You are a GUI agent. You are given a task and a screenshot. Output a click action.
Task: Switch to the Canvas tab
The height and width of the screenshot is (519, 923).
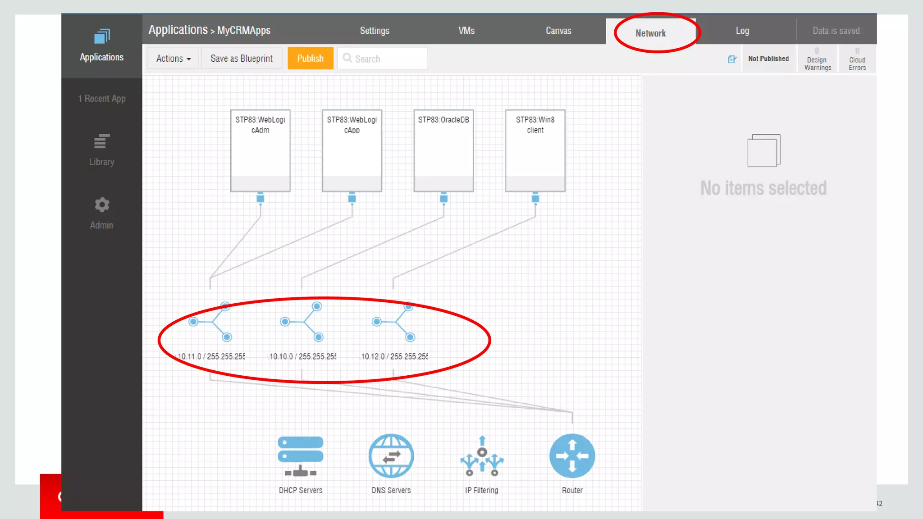click(x=558, y=31)
